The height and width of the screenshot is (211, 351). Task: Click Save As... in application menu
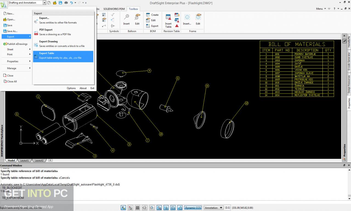click(17, 31)
